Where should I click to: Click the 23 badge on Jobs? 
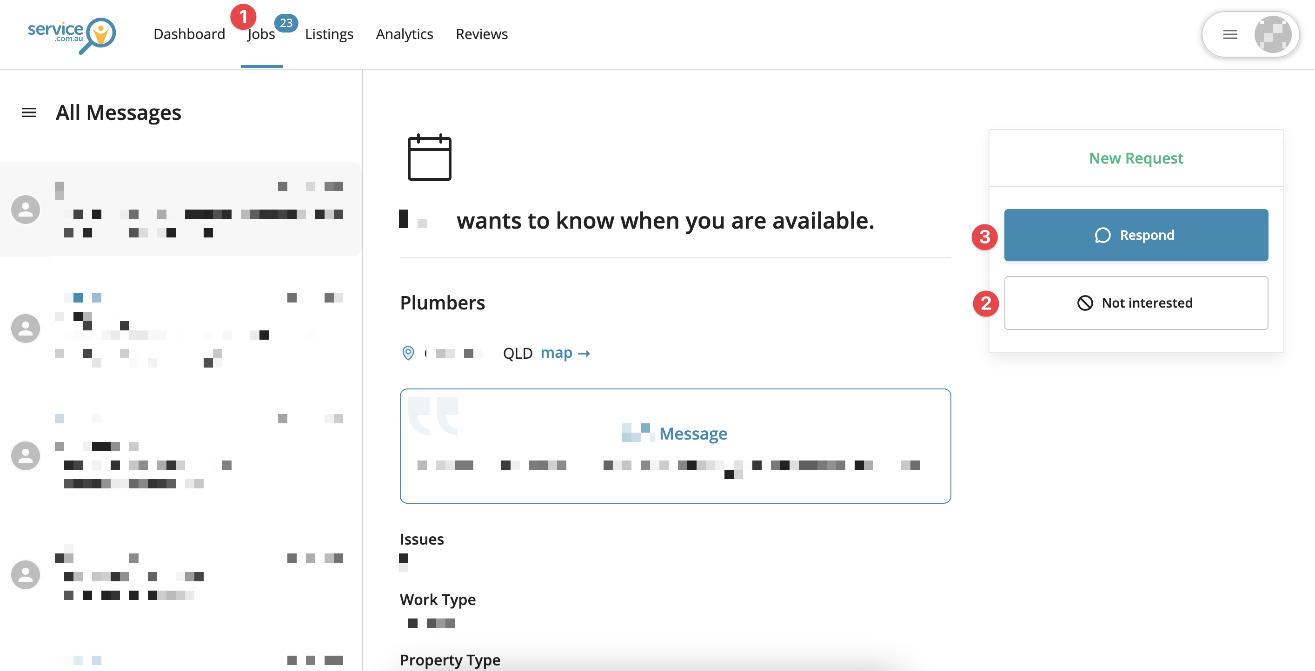tap(286, 23)
